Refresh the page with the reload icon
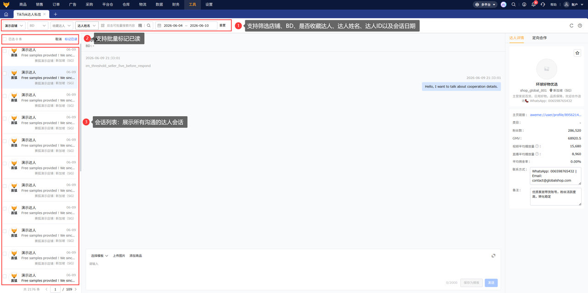The height and width of the screenshot is (293, 588). 571,26
